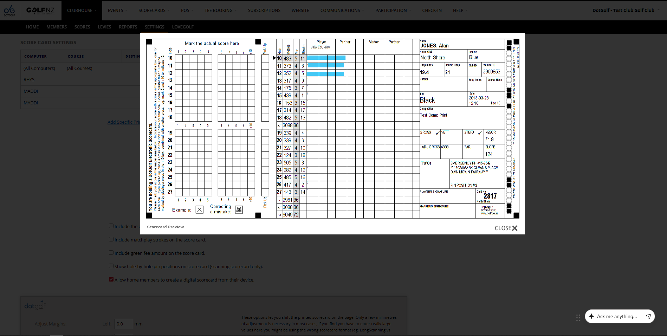Click the X icon to close the preview
The height and width of the screenshot is (336, 667).
(515, 228)
